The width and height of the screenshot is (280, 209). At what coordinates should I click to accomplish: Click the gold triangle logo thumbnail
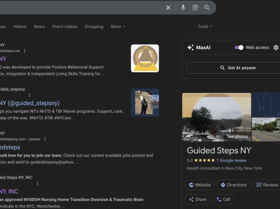(145, 59)
